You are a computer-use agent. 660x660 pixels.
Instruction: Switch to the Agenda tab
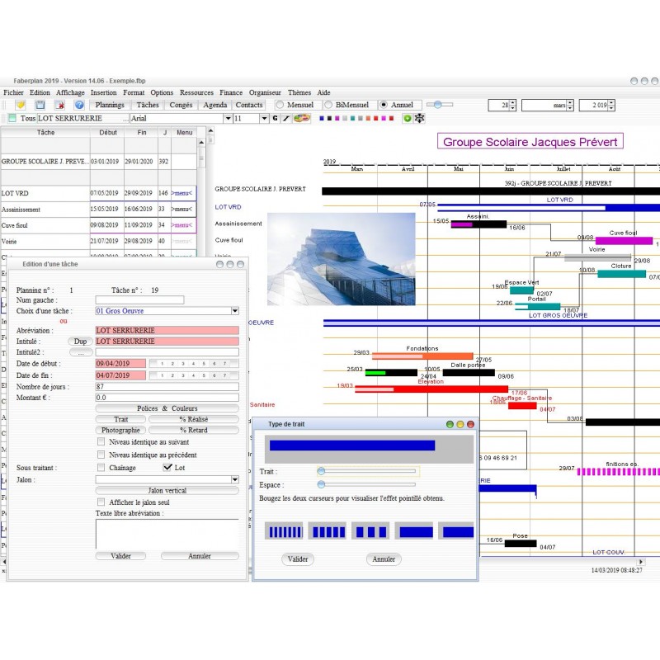[x=215, y=105]
